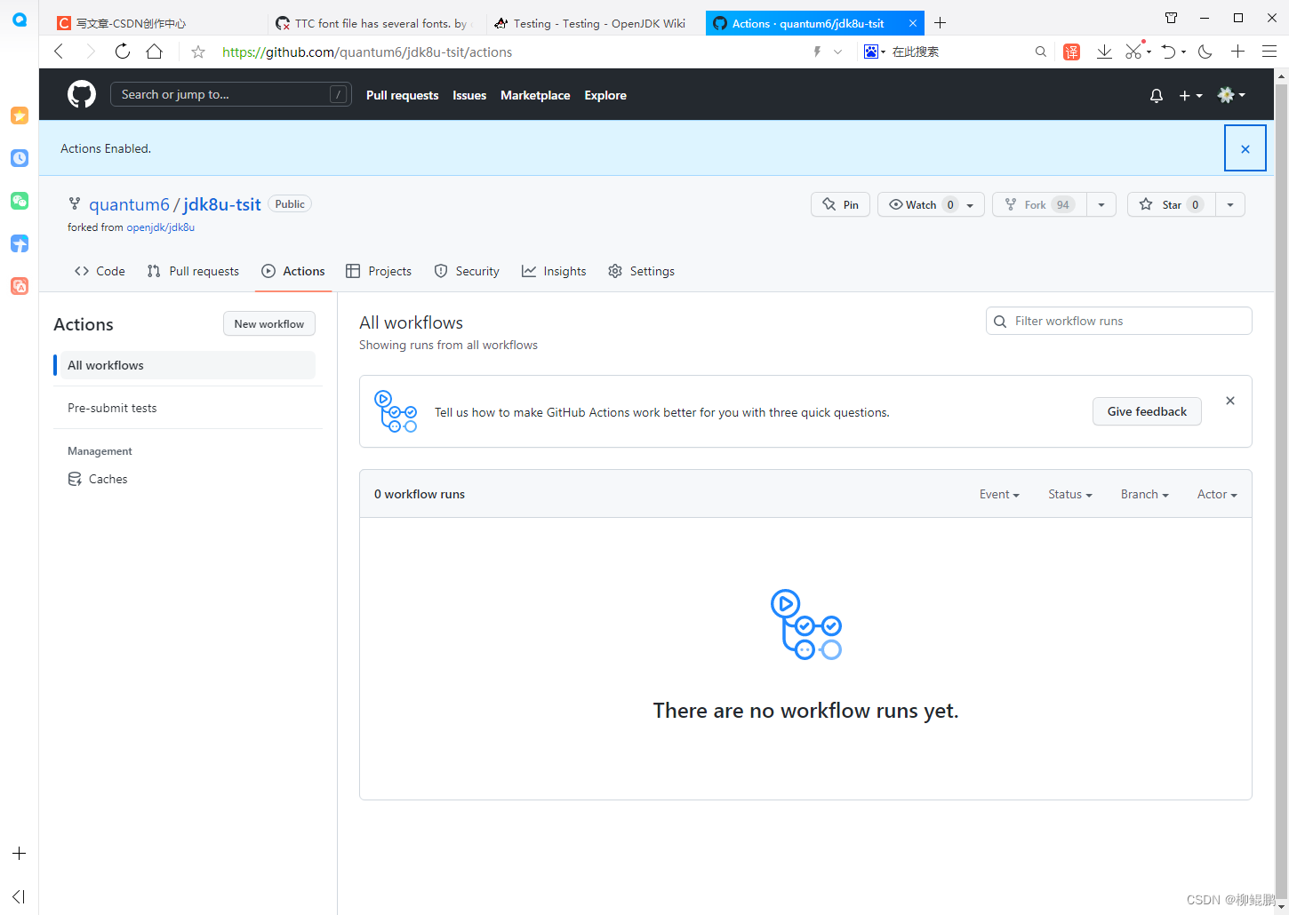Open the Actor filter dropdown
The image size is (1289, 915).
point(1217,494)
